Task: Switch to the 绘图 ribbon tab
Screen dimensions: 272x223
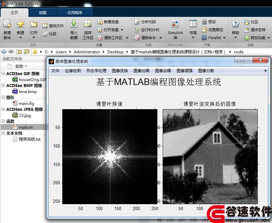Action: coord(43,13)
